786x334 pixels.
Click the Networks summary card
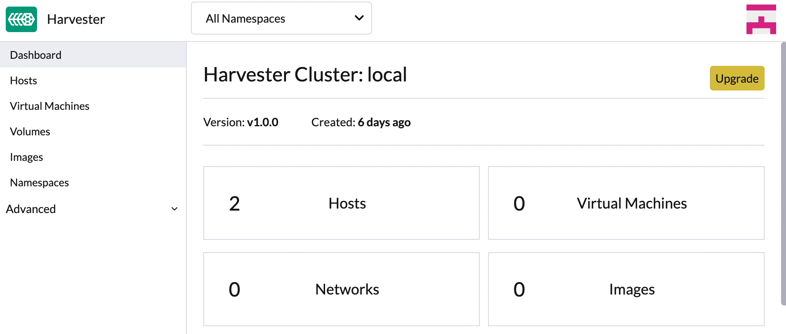tap(341, 289)
